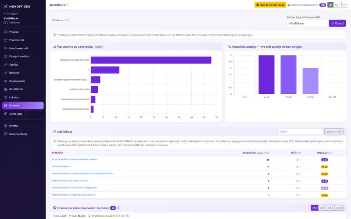Click the 21-50 position badge in the kombi-prevoz-beograd row

click(x=324, y=188)
